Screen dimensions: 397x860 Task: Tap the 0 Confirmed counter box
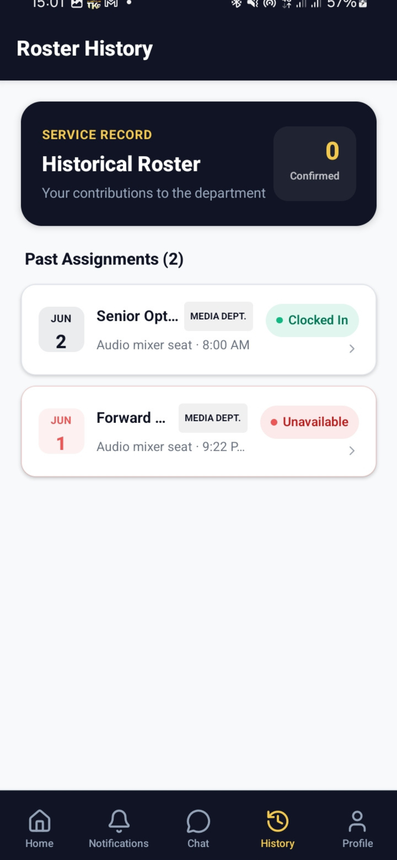coord(315,163)
